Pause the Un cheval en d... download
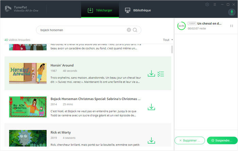 pyautogui.click(x=232, y=26)
